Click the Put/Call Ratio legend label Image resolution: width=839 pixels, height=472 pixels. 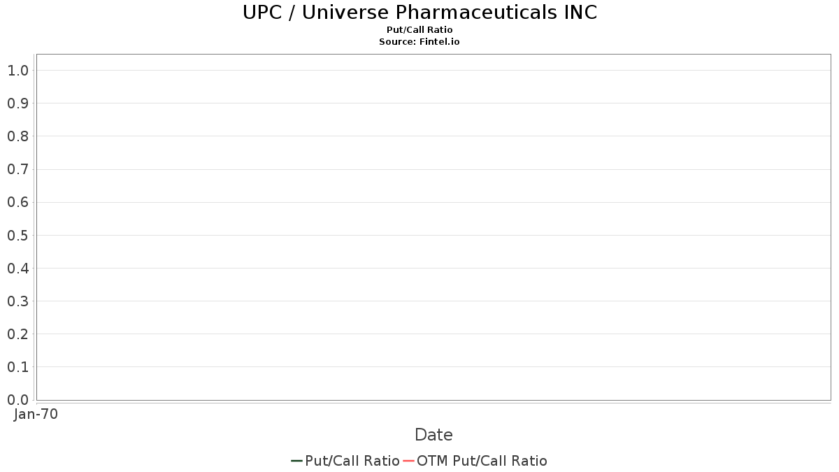[352, 461]
